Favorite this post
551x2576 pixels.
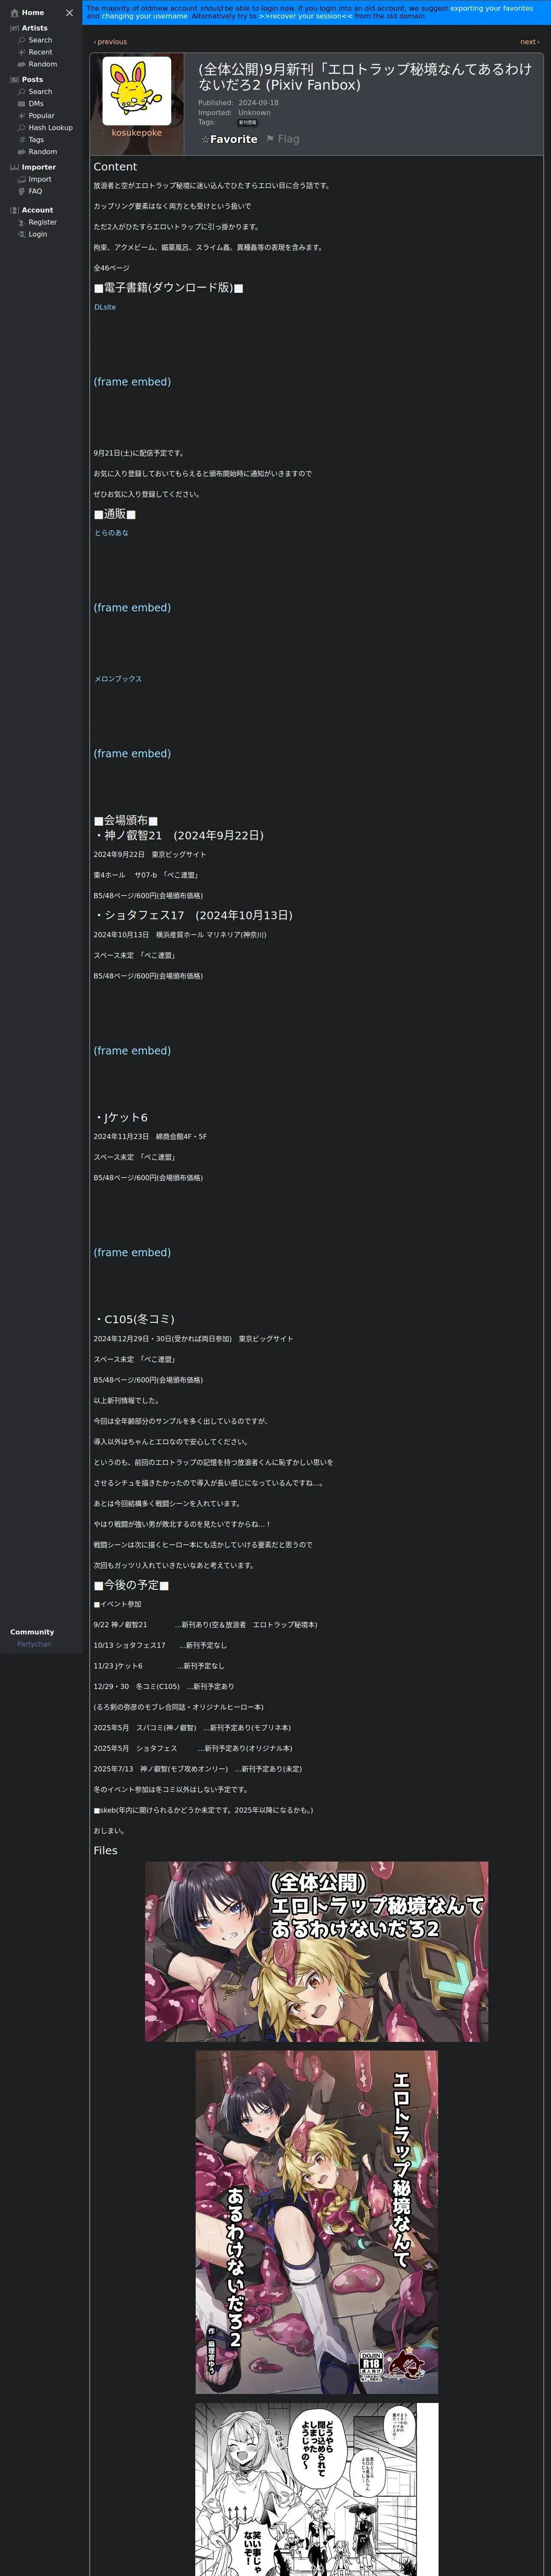229,140
